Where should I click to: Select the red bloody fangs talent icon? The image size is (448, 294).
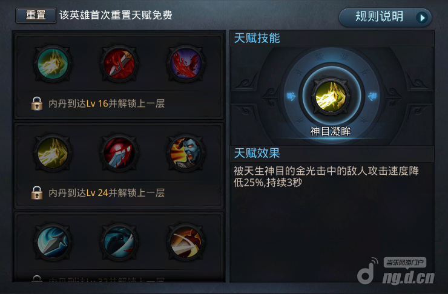pyautogui.click(x=119, y=152)
